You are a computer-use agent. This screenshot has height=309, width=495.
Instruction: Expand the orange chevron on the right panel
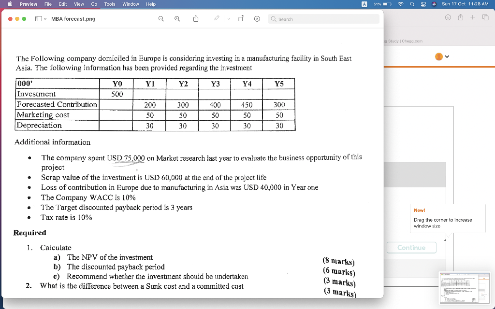click(447, 56)
